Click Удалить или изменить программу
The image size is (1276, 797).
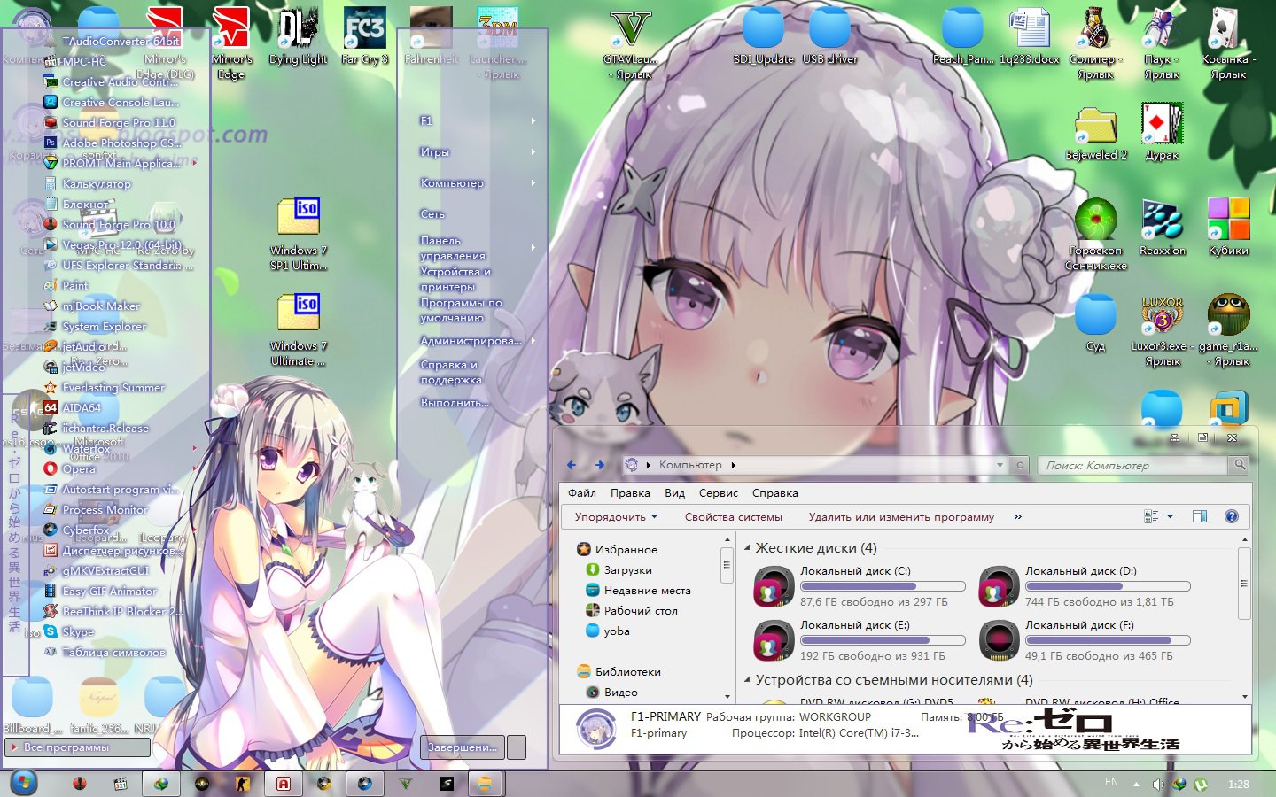(901, 516)
